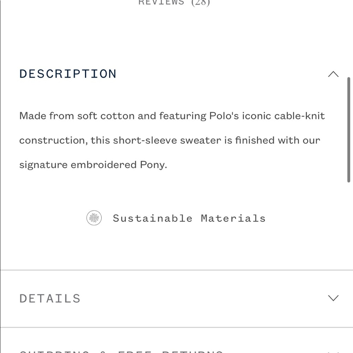
Task: Click the line "construction, this short-sleeve sweater"
Action: click(170, 140)
